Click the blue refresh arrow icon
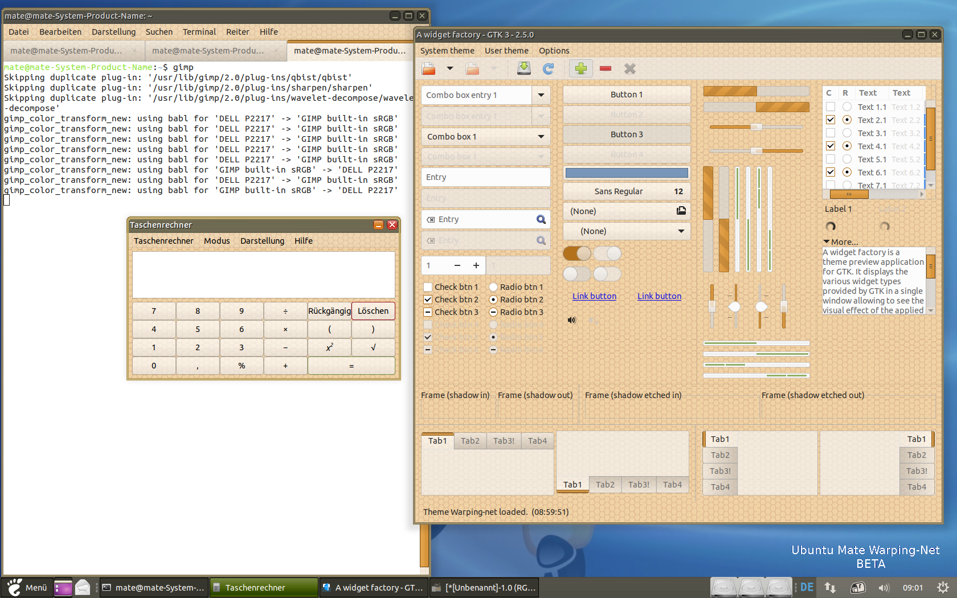The height and width of the screenshot is (598, 957). pyautogui.click(x=548, y=69)
